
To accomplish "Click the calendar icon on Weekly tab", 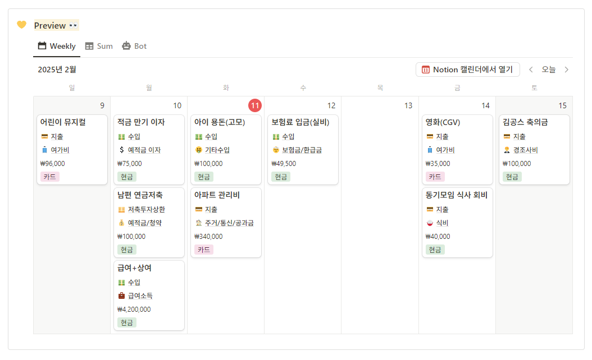I will tap(42, 46).
